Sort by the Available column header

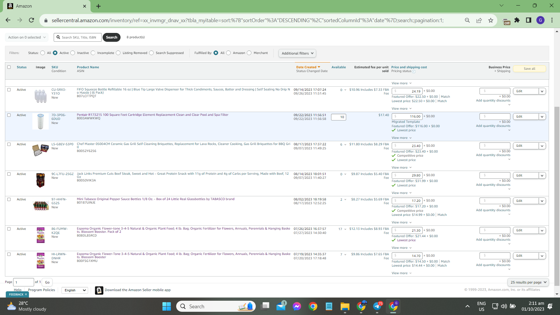(339, 67)
